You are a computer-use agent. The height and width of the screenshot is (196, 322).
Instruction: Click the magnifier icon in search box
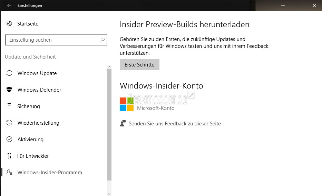tap(103, 40)
